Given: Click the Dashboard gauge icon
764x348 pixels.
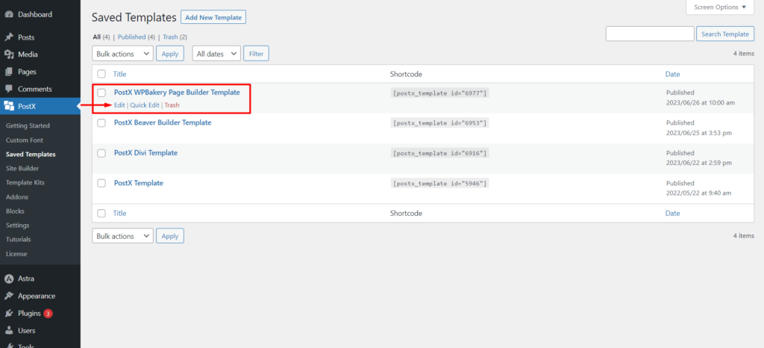Looking at the screenshot, I should (9, 15).
